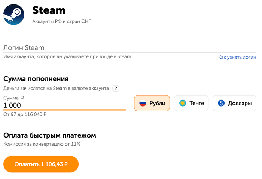Click the Kazakhstan flag icon
Screen dimensions: 262x179
tap(182, 103)
